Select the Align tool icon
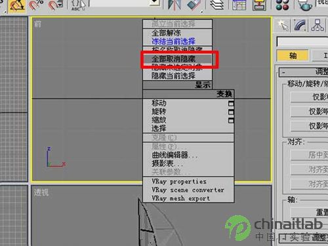The height and width of the screenshot is (246, 328). click(x=195, y=5)
